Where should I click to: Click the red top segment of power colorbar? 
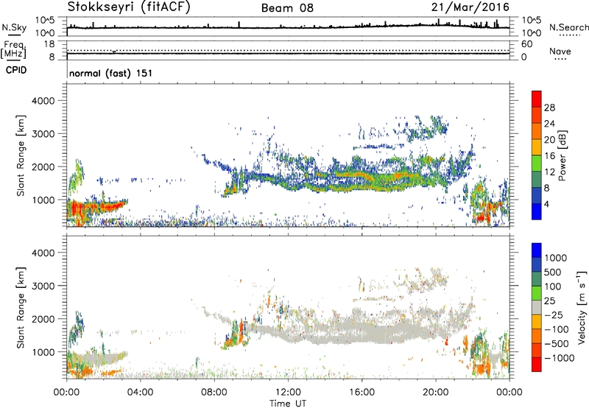(x=537, y=99)
